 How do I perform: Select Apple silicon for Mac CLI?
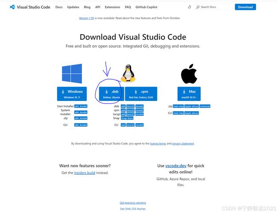point(192,113)
